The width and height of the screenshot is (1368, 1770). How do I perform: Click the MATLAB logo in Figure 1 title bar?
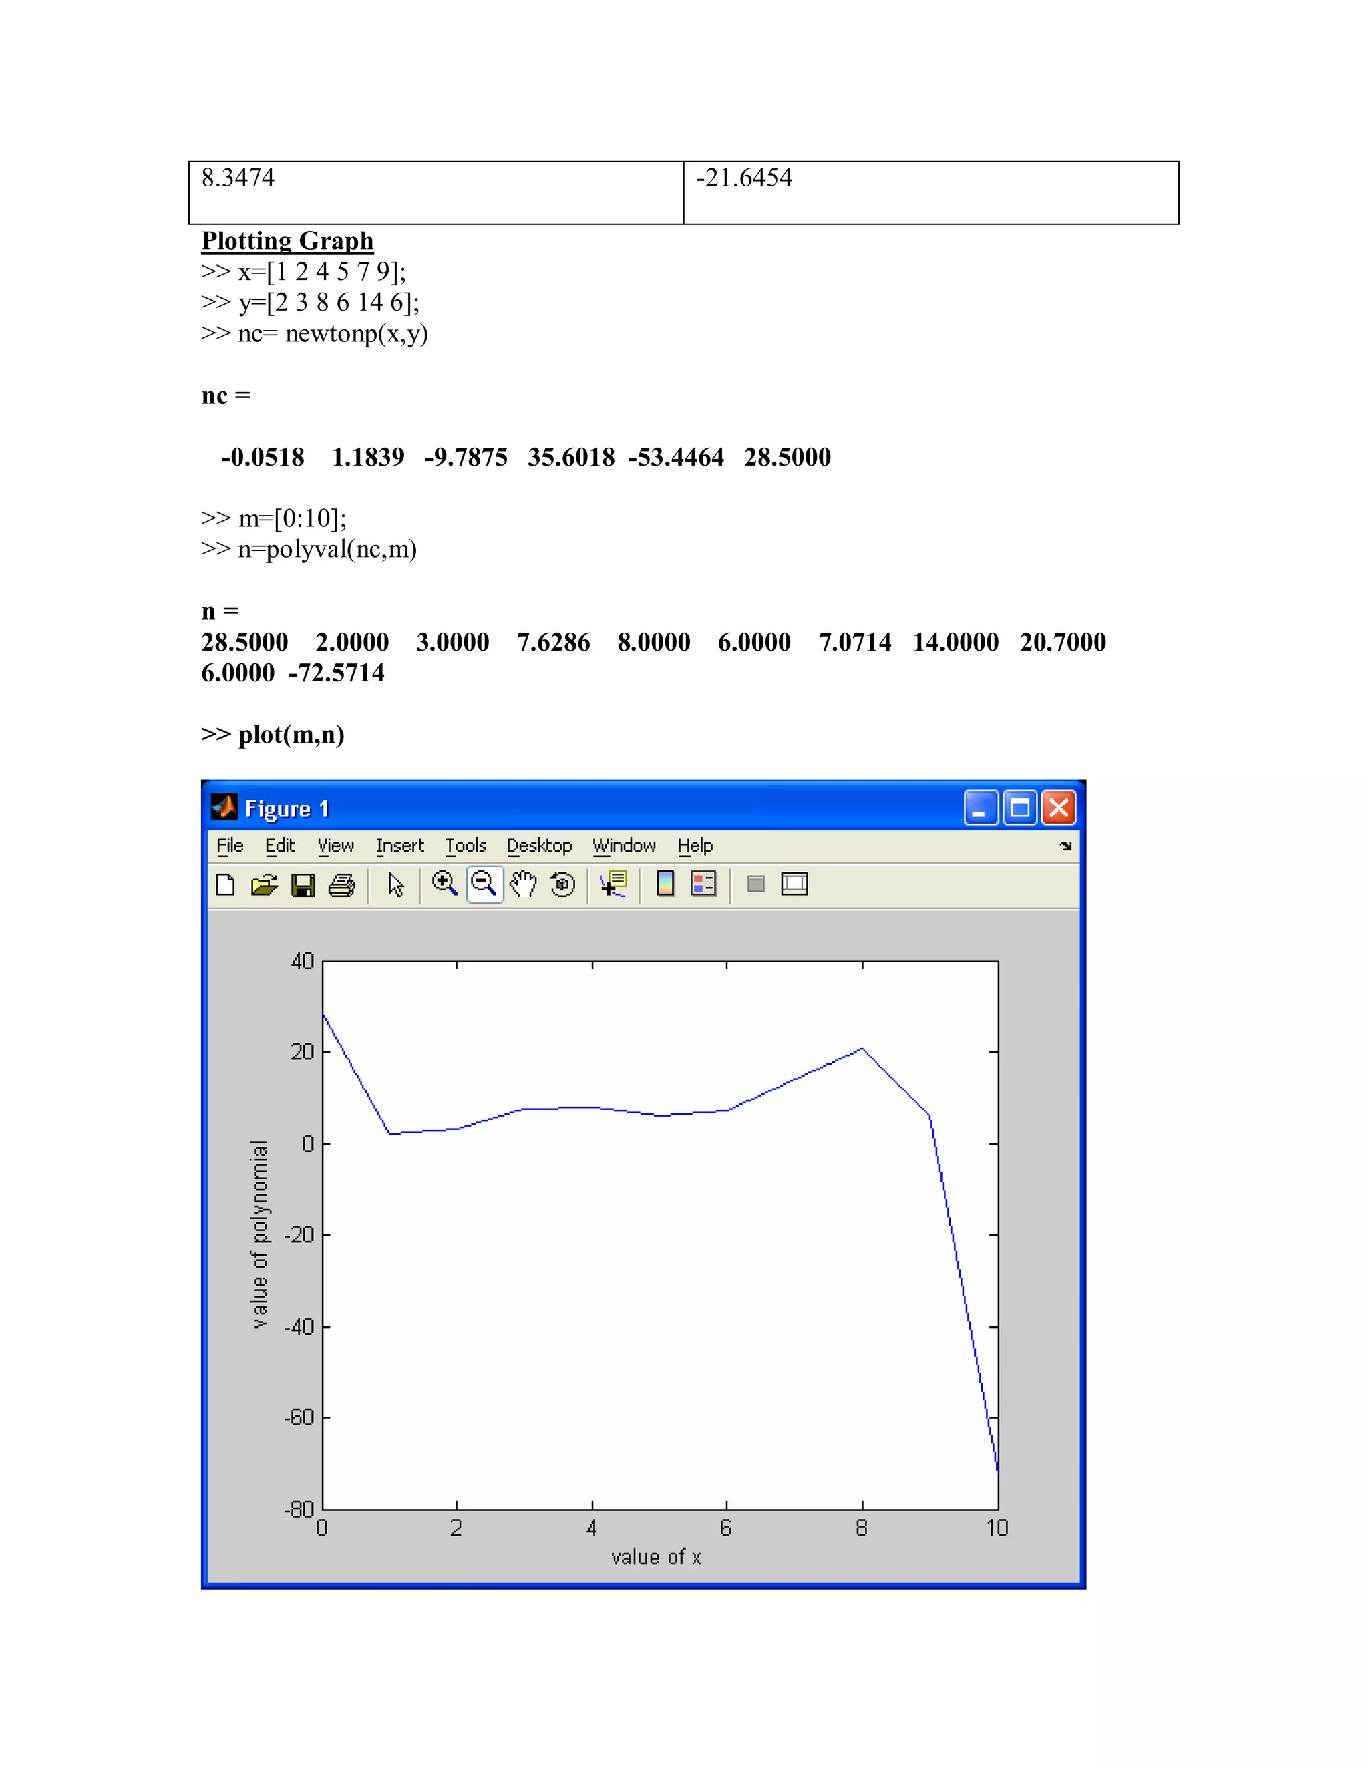pos(224,808)
